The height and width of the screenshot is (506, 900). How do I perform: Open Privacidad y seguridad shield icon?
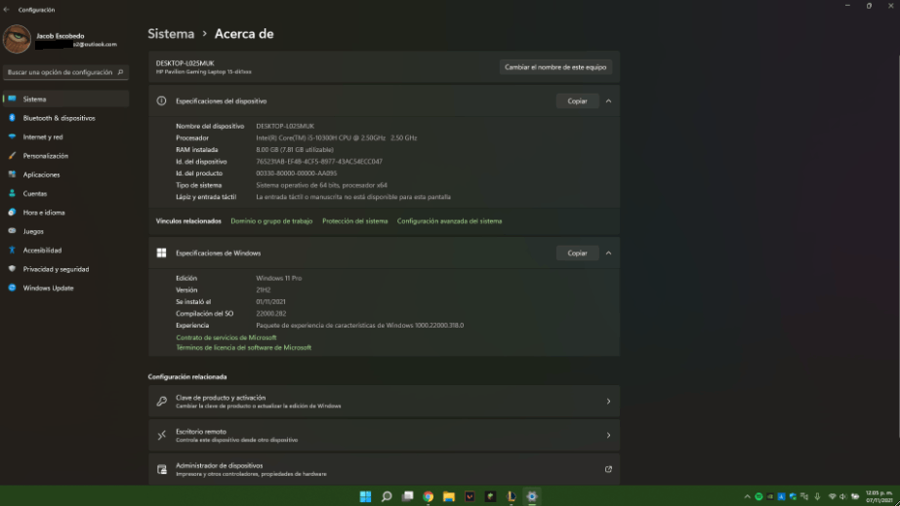click(x=12, y=269)
